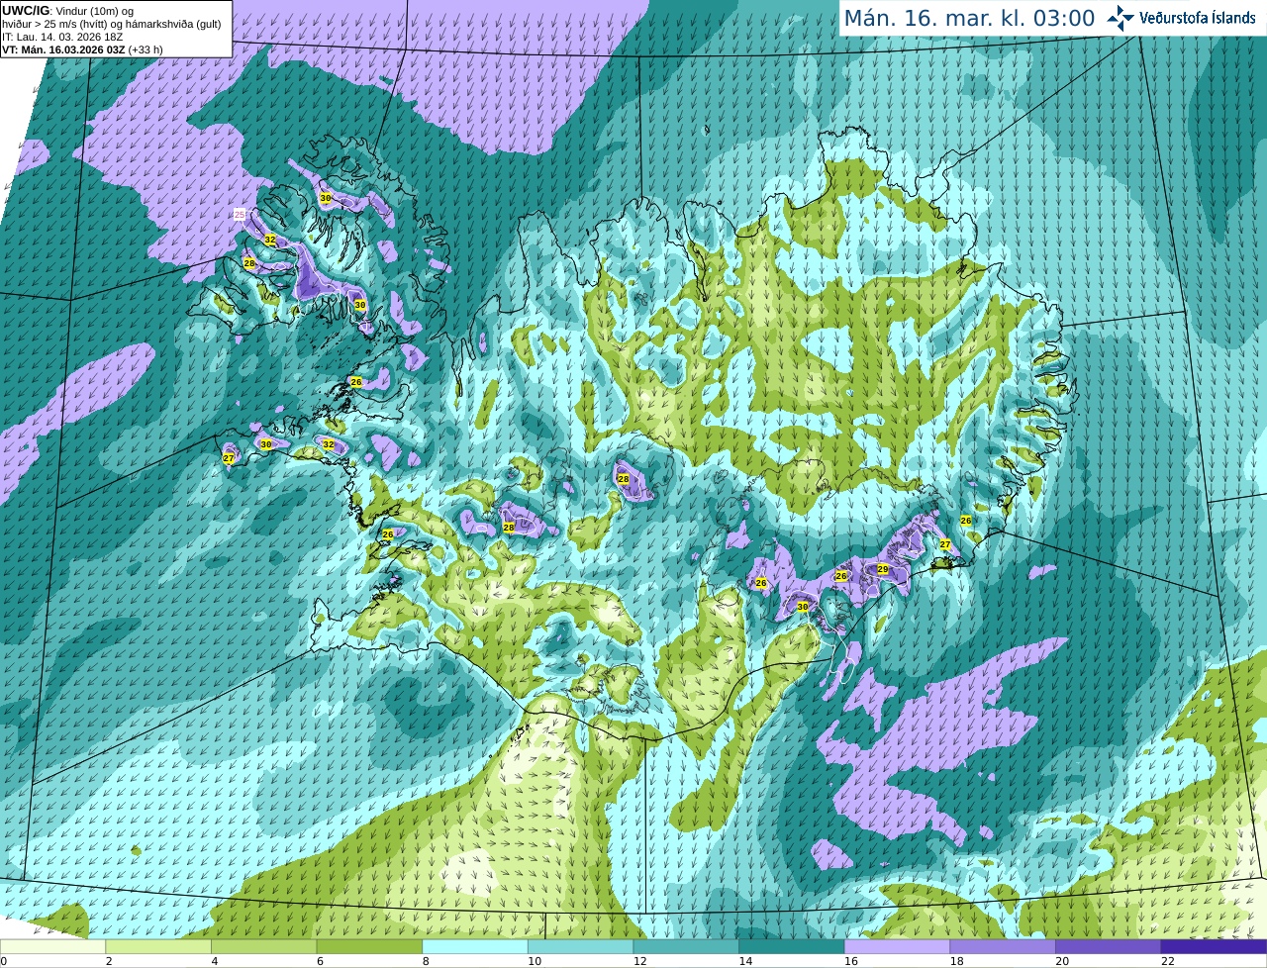Select the 4–6 m/s legend color swatch
This screenshot has height=968, width=1267.
pos(264,946)
